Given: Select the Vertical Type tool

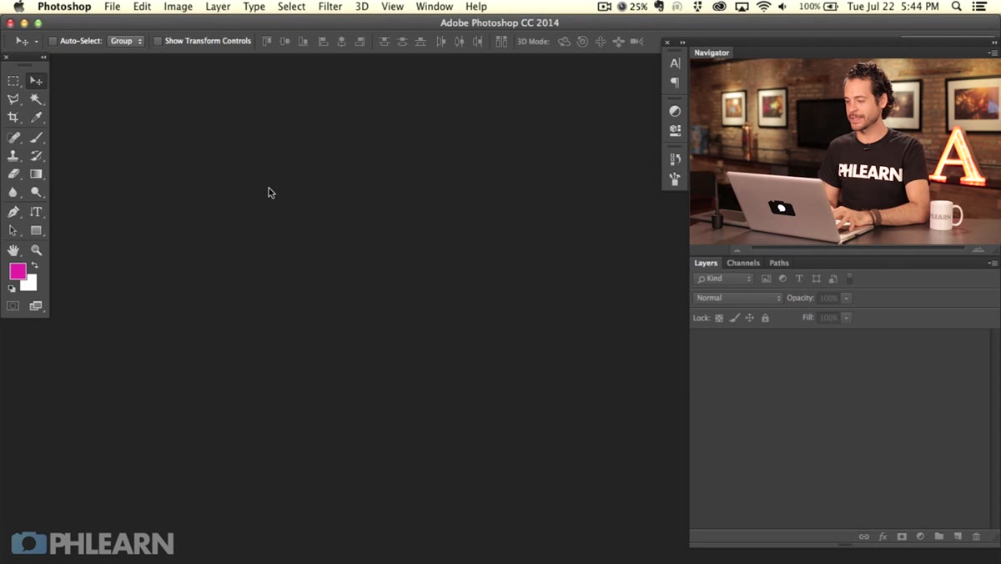Looking at the screenshot, I should pos(36,212).
